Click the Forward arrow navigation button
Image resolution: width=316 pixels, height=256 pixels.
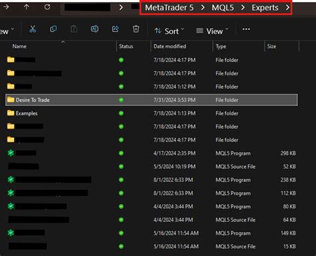click(x=6, y=7)
